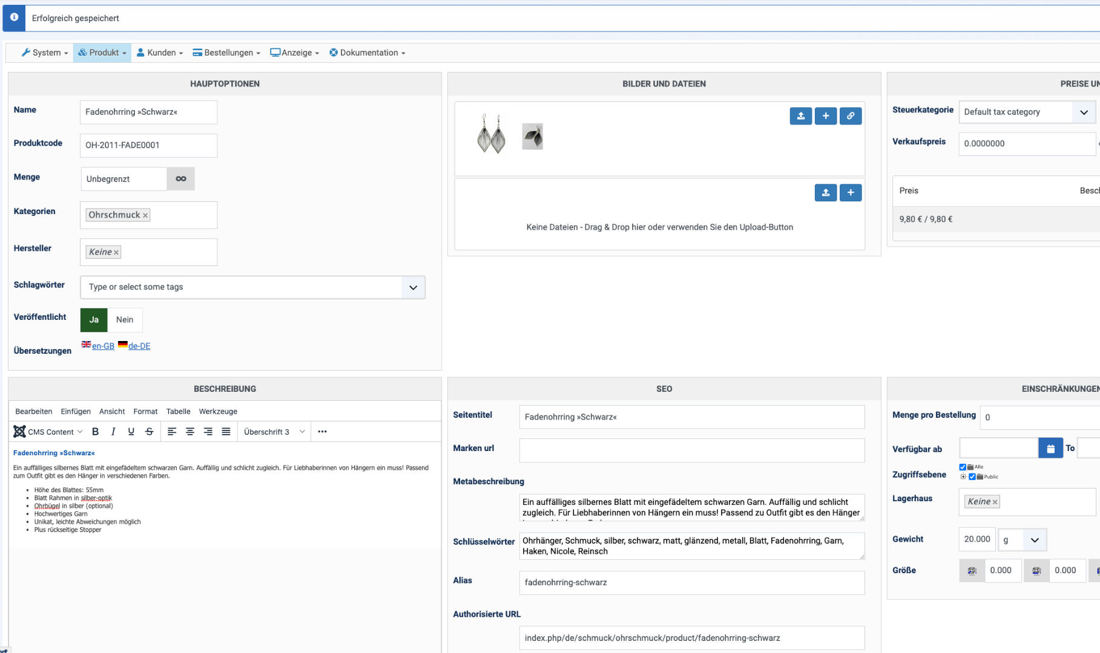Click the infinity icon next to Menge
The height and width of the screenshot is (653, 1100).
coord(181,179)
